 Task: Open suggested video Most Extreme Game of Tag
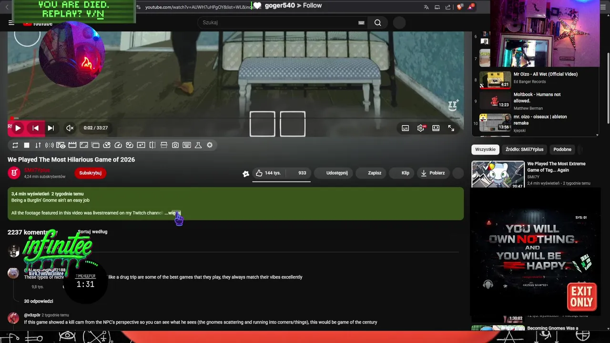click(556, 167)
